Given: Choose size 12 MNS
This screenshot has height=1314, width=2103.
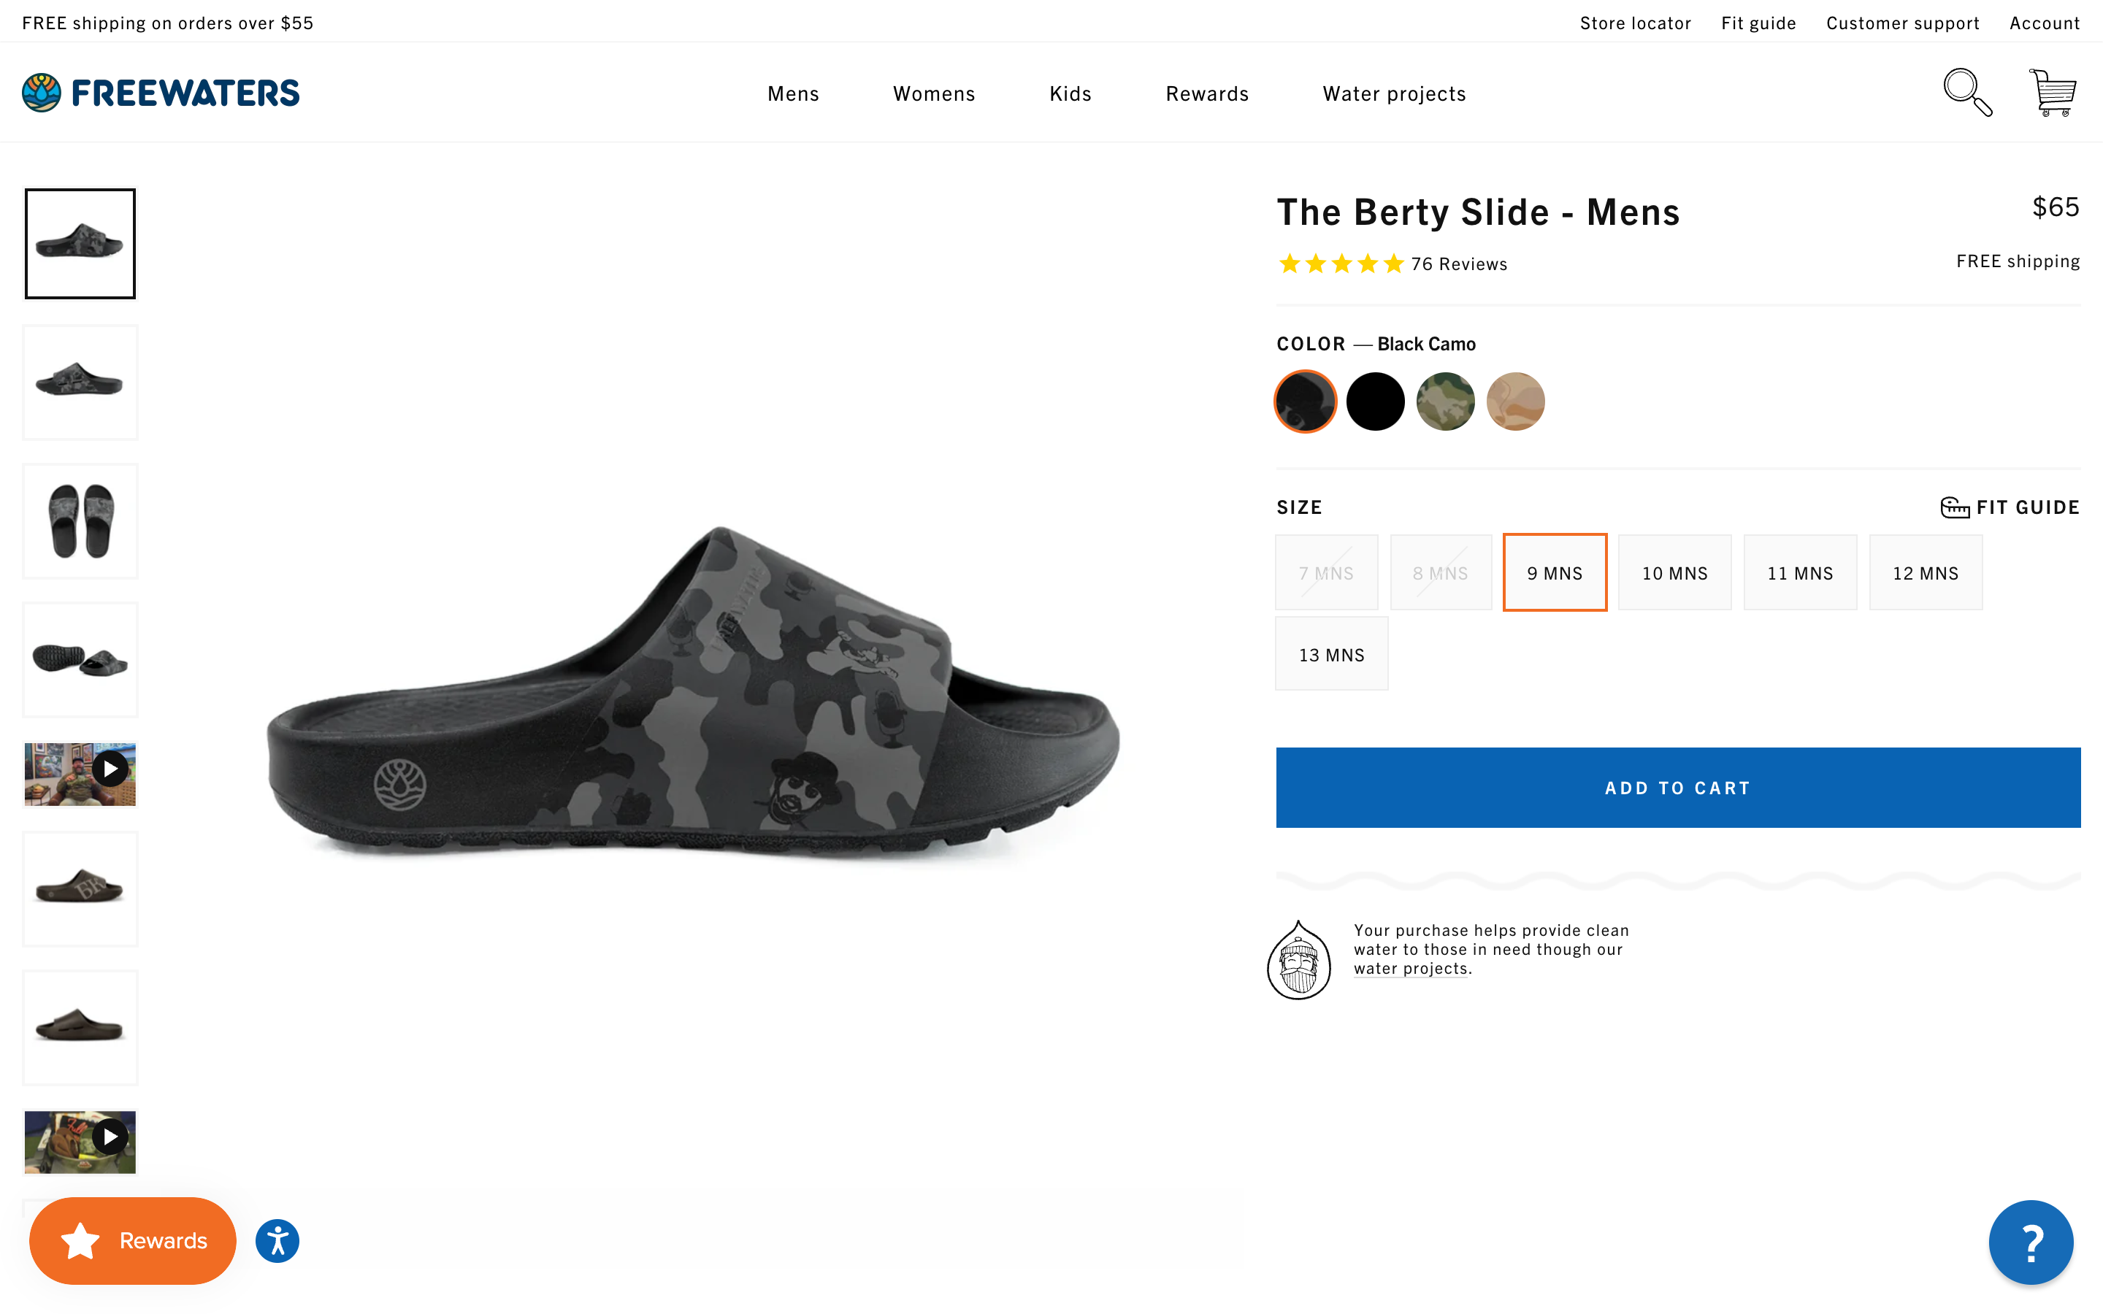Looking at the screenshot, I should click(1925, 574).
